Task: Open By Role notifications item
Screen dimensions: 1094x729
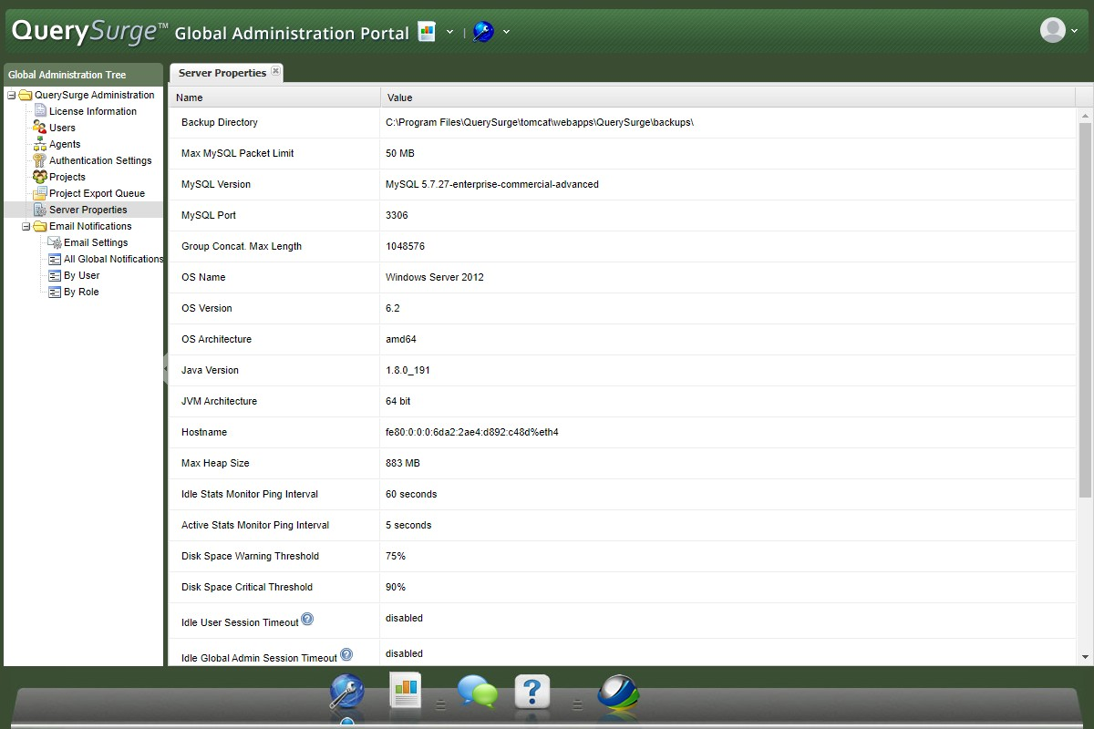Action: click(x=81, y=292)
